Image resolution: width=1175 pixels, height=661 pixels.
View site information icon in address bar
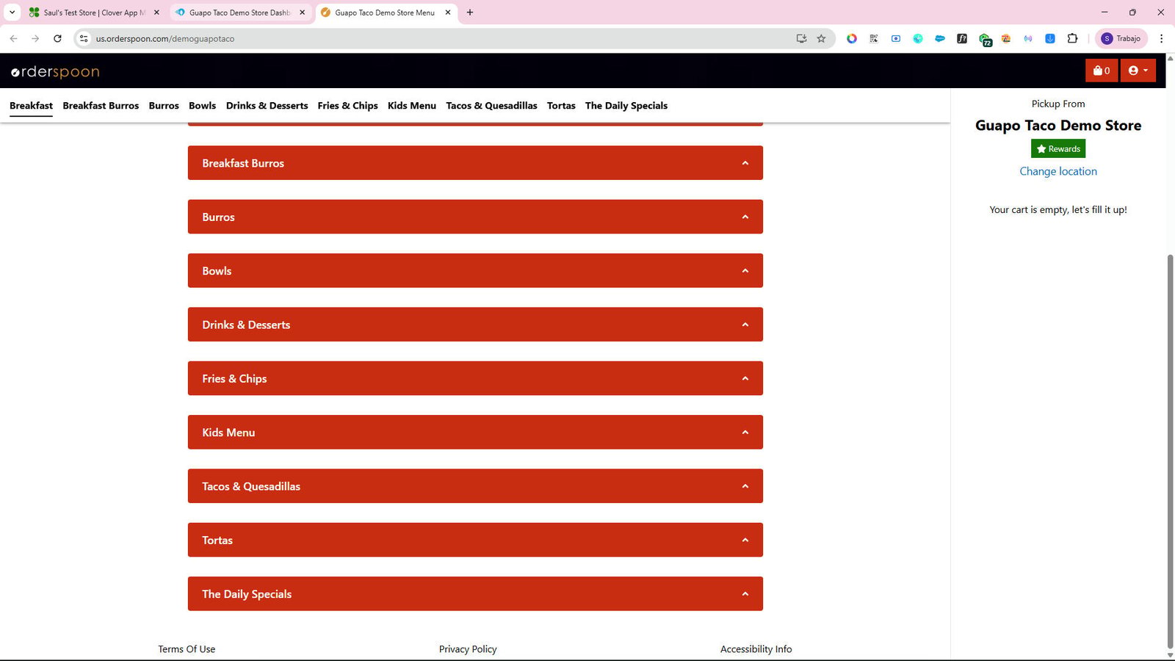(84, 38)
